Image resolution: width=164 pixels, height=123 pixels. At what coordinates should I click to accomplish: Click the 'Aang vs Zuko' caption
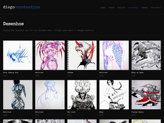pyautogui.click(x=137, y=73)
